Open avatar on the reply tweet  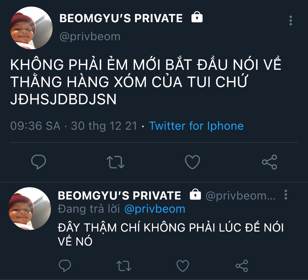[30, 208]
